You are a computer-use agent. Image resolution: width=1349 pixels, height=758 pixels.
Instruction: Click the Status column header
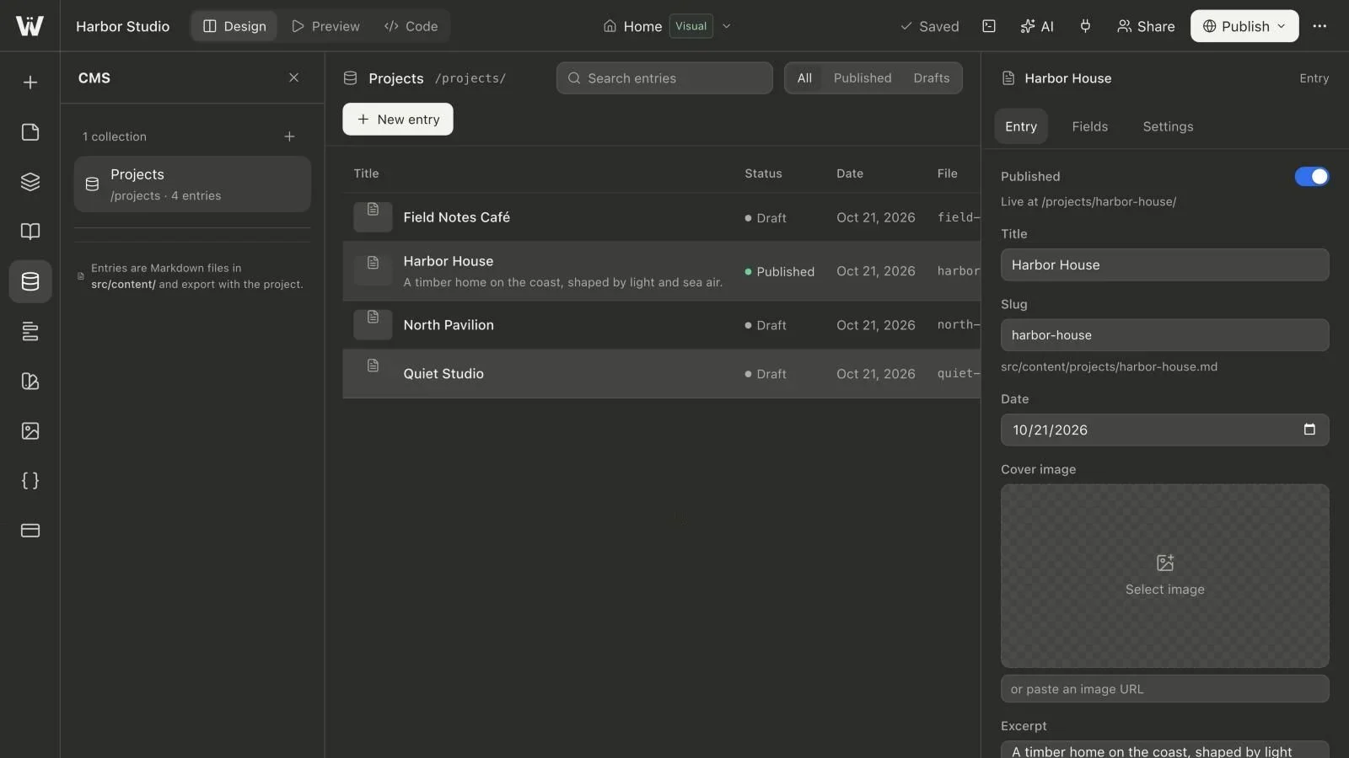763,173
